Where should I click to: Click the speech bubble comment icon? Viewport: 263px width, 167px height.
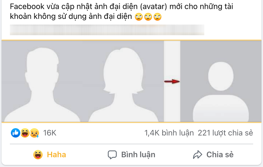(x=112, y=155)
